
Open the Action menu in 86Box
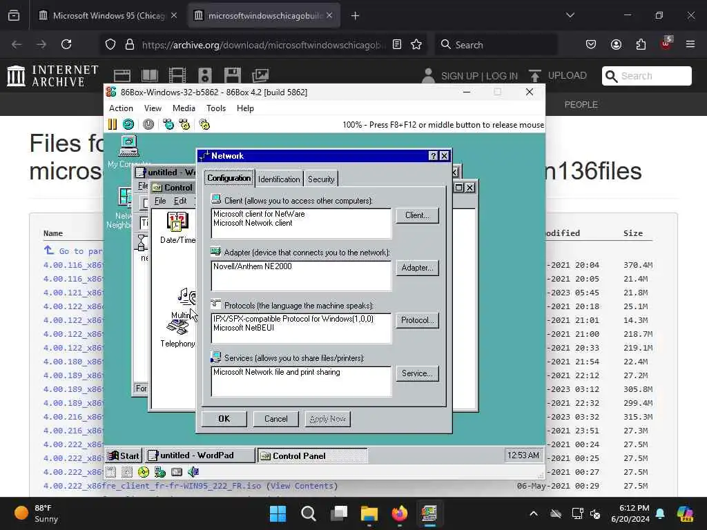pyautogui.click(x=121, y=108)
